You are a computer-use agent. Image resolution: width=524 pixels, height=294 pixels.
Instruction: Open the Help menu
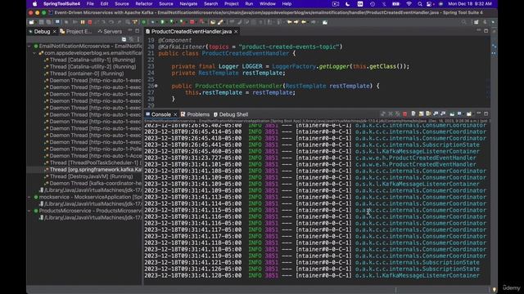(x=287, y=4)
